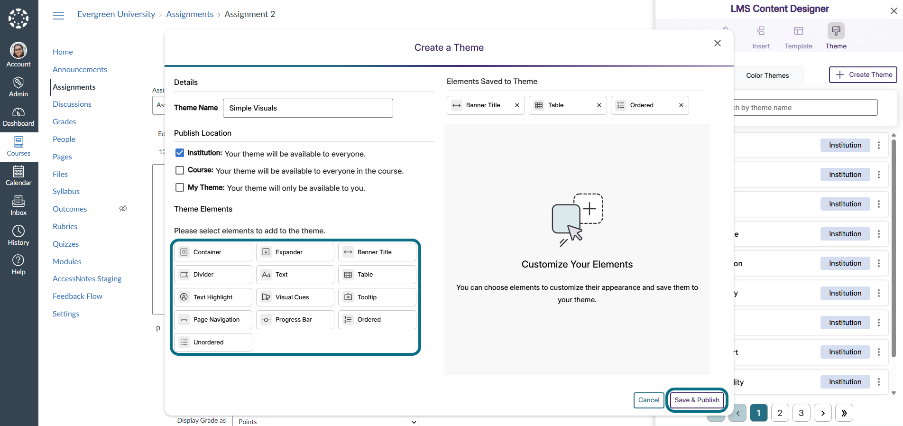903x426 pixels.
Task: Remove Banner Title from saved elements
Action: pyautogui.click(x=517, y=105)
